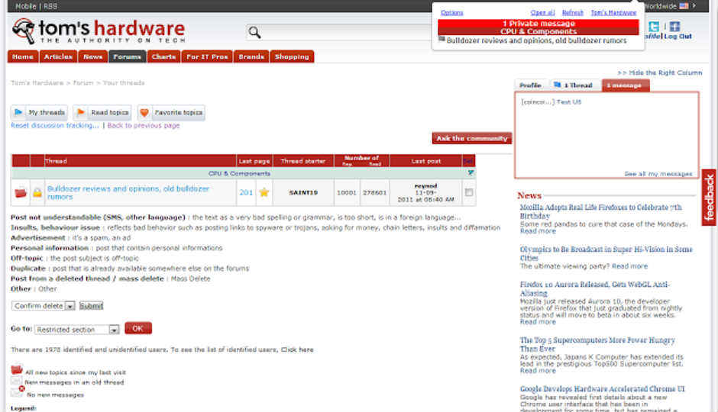Screen dimensions: 718x412
Task: Click the Mobile link in top bar
Action: (x=26, y=6)
